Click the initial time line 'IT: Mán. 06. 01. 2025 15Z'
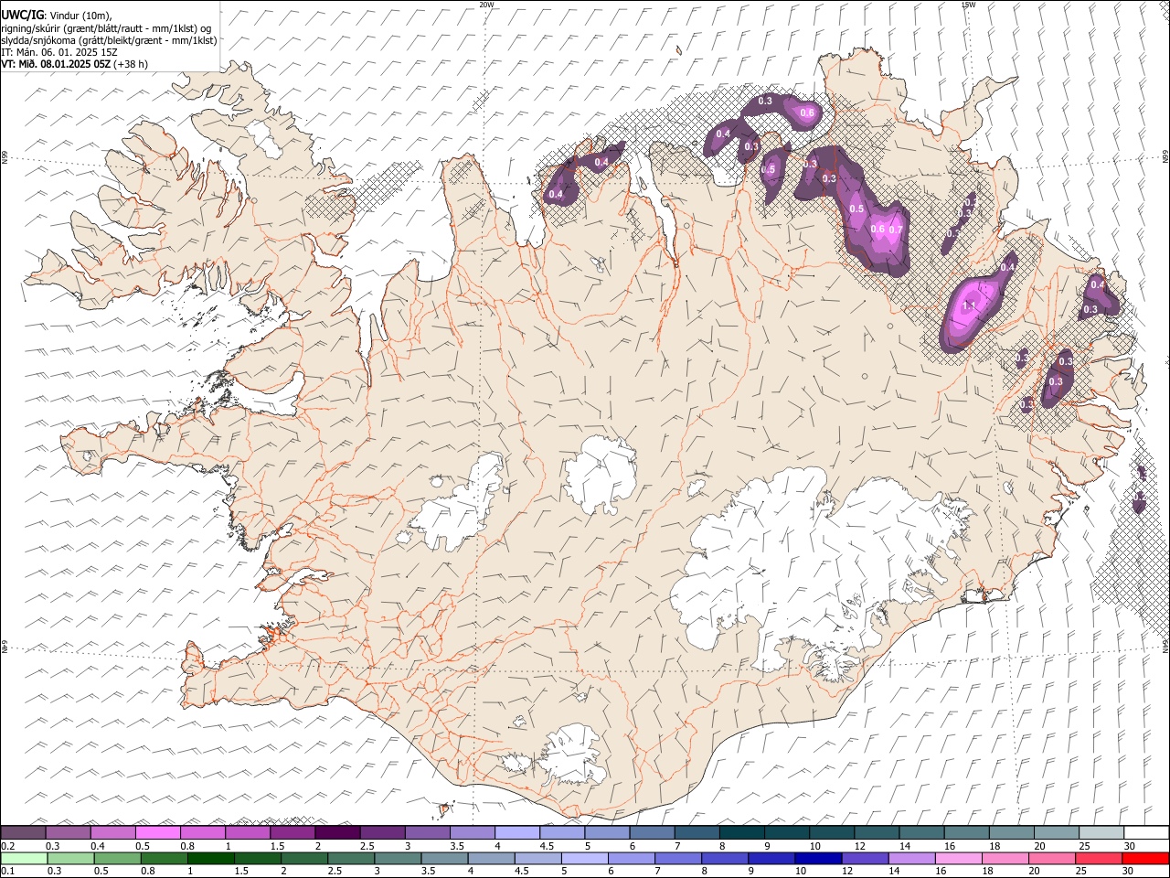The image size is (1170, 878). coord(58,52)
